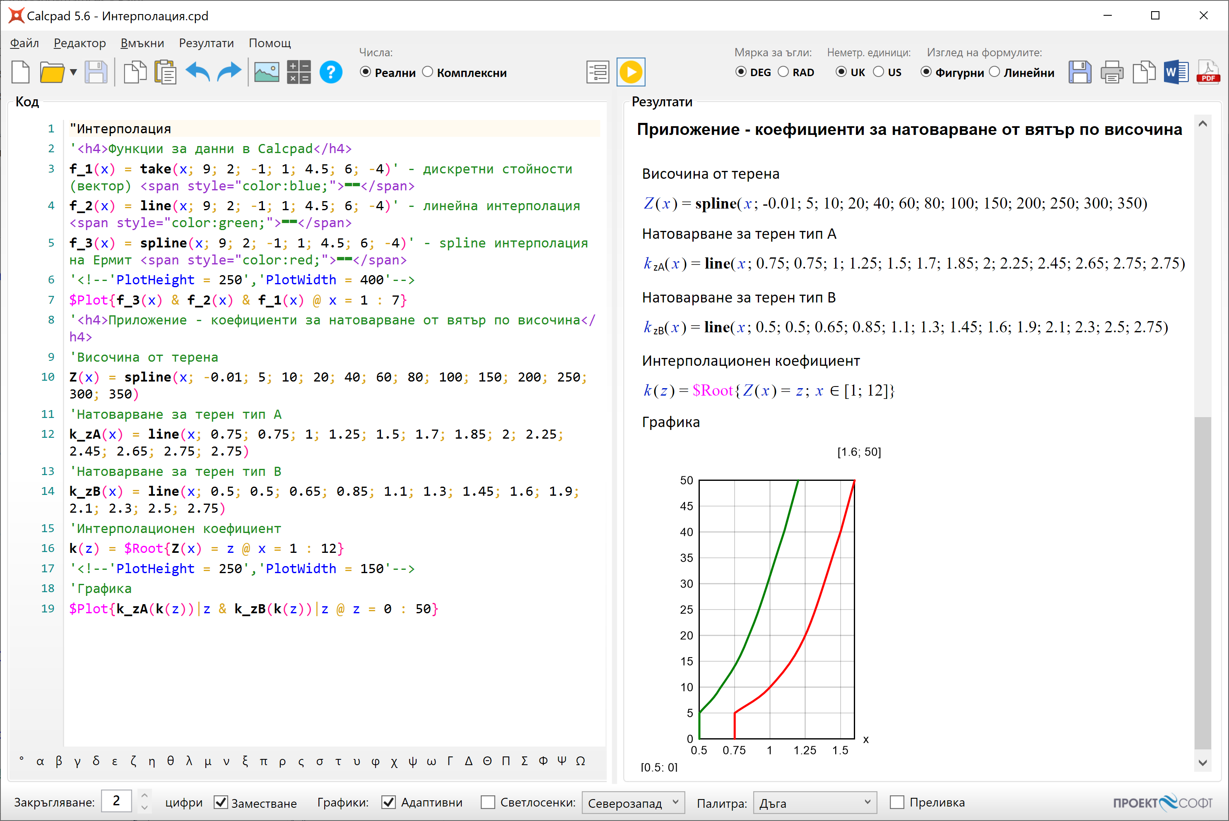Open the Палитра Дъга dropdown
The height and width of the screenshot is (821, 1229).
tap(815, 803)
